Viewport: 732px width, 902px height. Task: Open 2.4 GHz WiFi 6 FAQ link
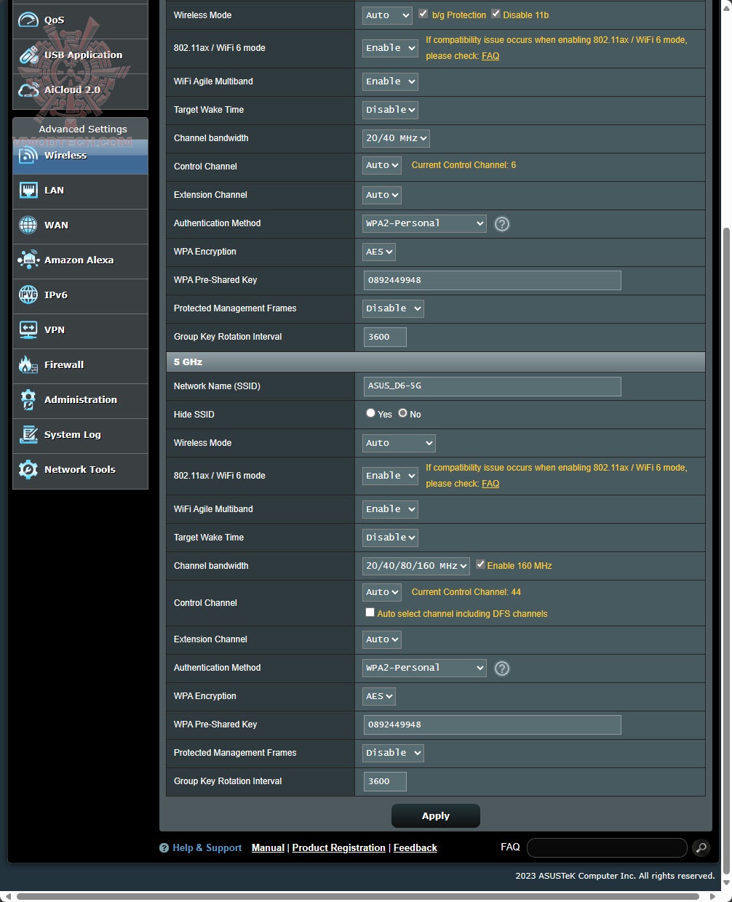490,56
